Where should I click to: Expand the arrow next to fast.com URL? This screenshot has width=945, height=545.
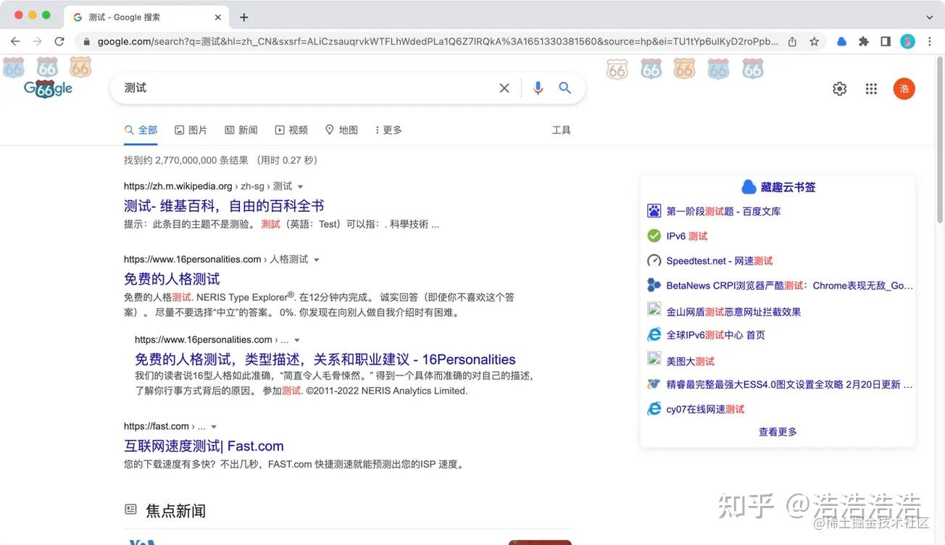[214, 427]
